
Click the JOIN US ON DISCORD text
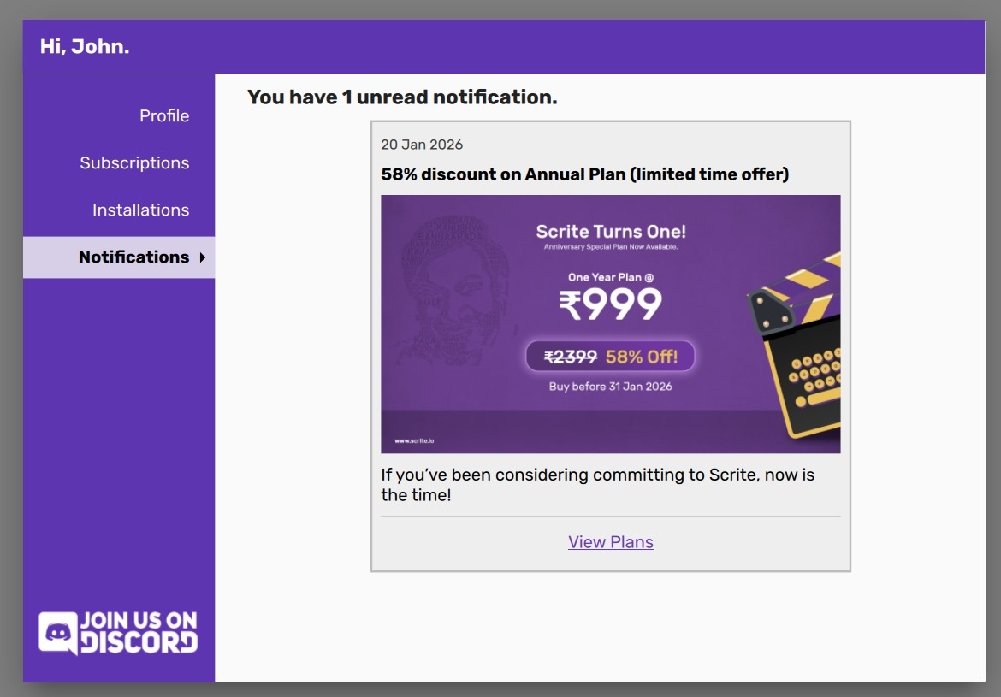139,632
